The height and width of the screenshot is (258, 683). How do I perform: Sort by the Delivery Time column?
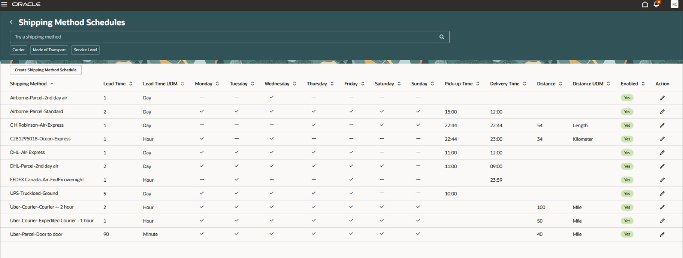click(524, 84)
